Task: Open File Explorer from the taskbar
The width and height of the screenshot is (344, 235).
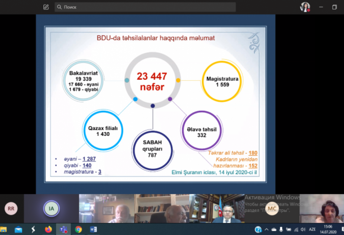Action: 3,229
